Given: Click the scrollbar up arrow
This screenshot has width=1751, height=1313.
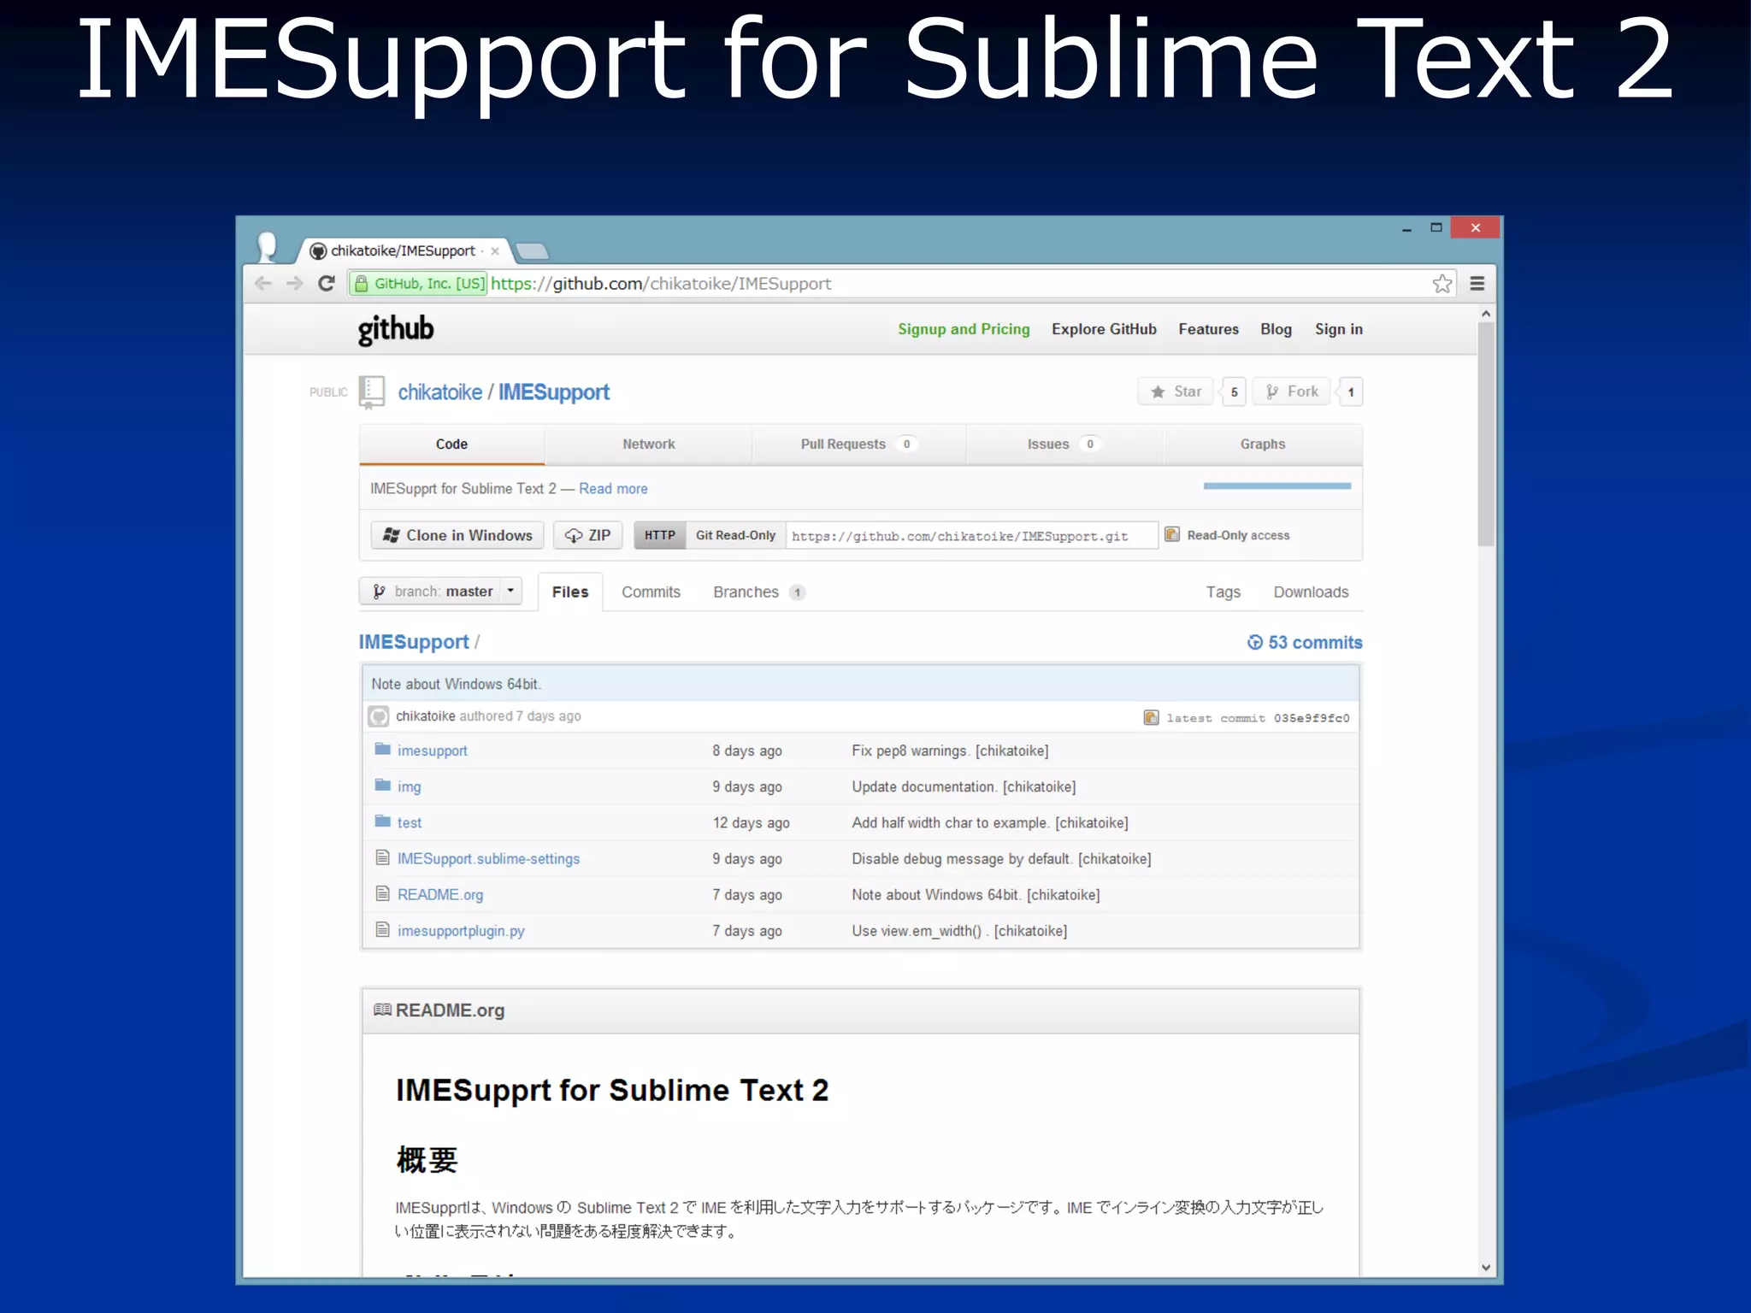Looking at the screenshot, I should [x=1486, y=314].
